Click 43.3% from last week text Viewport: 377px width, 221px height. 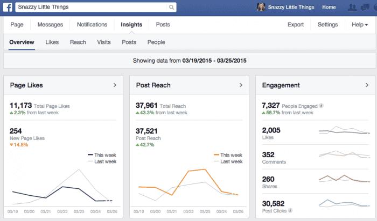click(x=162, y=113)
